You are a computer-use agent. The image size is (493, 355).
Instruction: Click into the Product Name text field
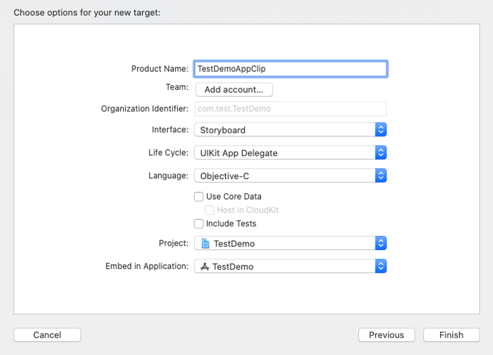290,69
